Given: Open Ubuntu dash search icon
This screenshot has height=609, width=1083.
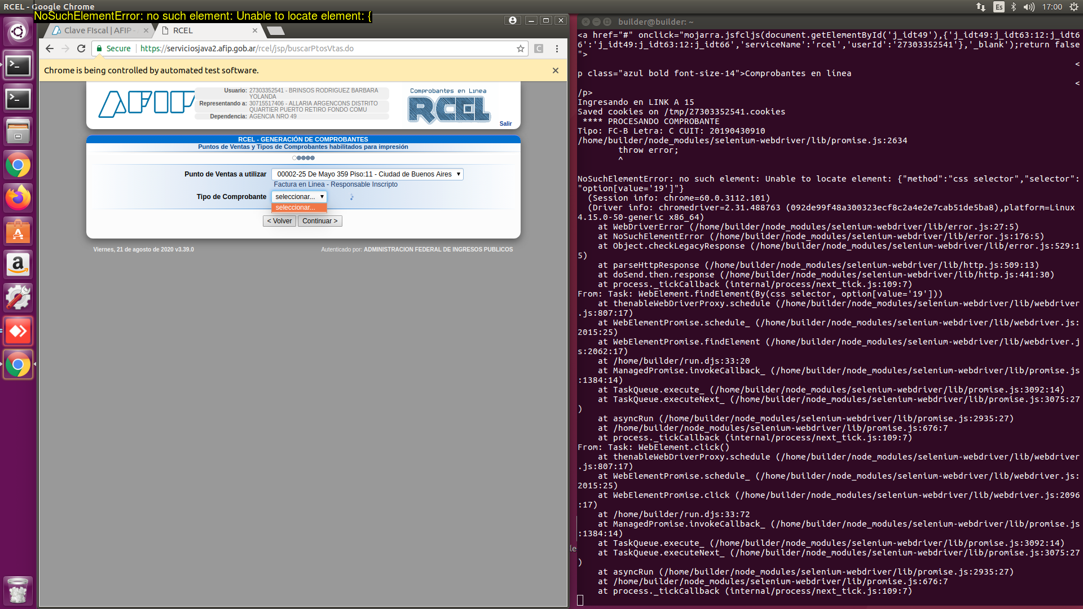Looking at the screenshot, I should click(x=18, y=32).
